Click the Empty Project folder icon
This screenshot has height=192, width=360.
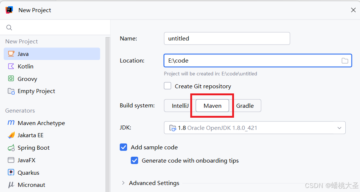(x=11, y=91)
